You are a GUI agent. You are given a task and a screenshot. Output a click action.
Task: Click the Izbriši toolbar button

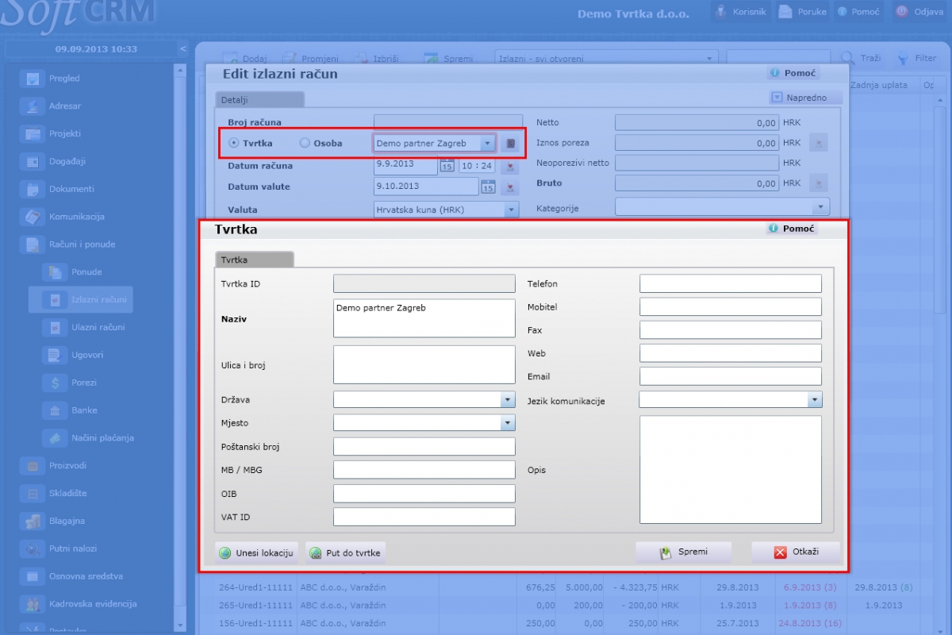click(375, 59)
